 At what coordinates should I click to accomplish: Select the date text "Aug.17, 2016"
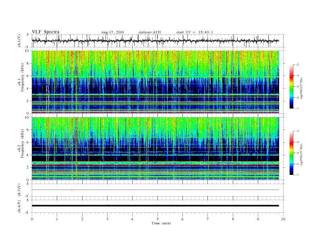click(x=112, y=32)
